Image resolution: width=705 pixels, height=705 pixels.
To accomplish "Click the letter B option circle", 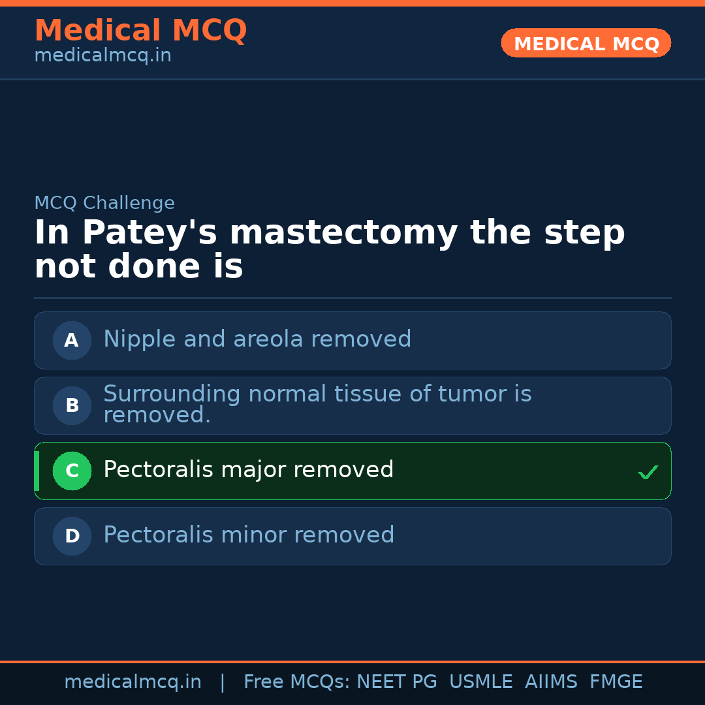I will click(72, 405).
